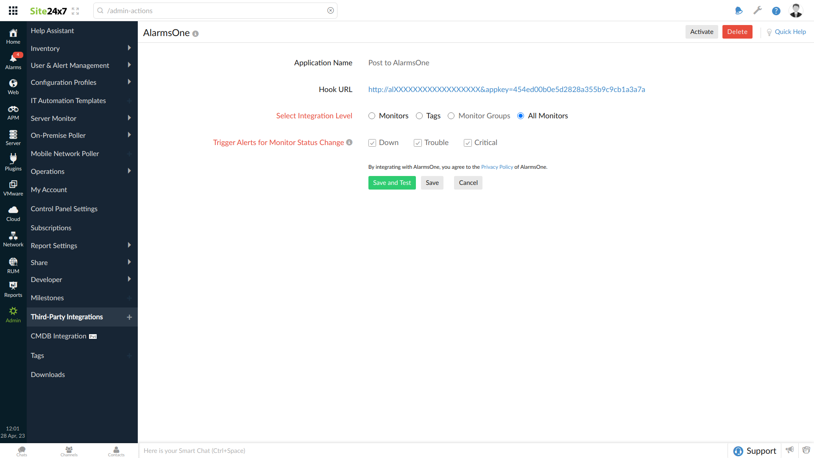Screen dimensions: 814x458
Task: Expand the Report Settings menu
Action: click(54, 245)
